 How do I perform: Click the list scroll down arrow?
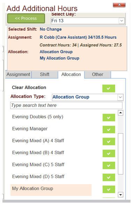click(x=120, y=195)
